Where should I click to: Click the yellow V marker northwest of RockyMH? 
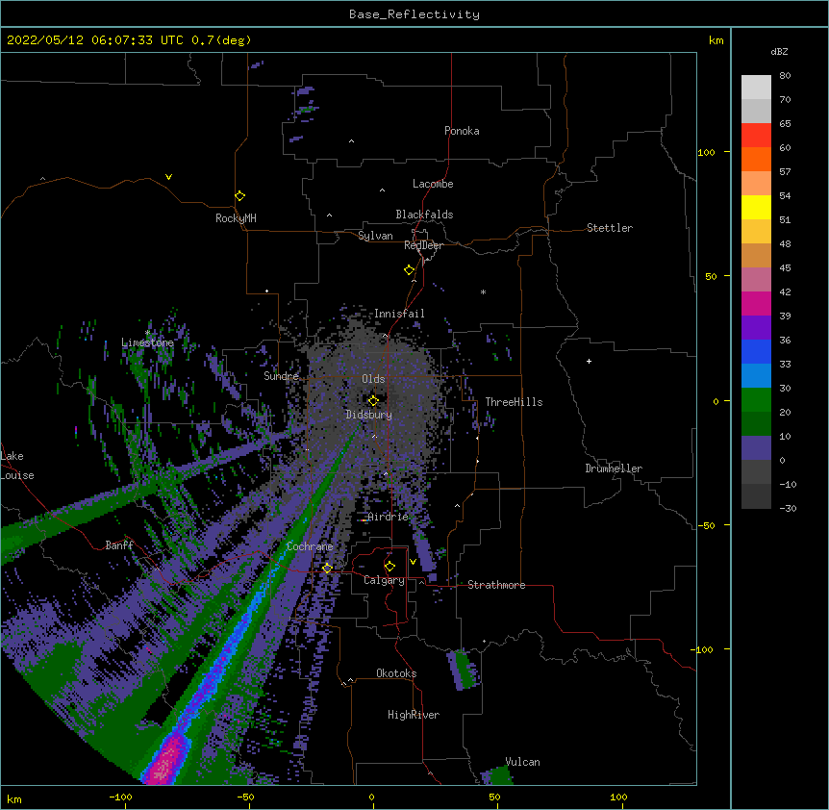click(x=168, y=177)
